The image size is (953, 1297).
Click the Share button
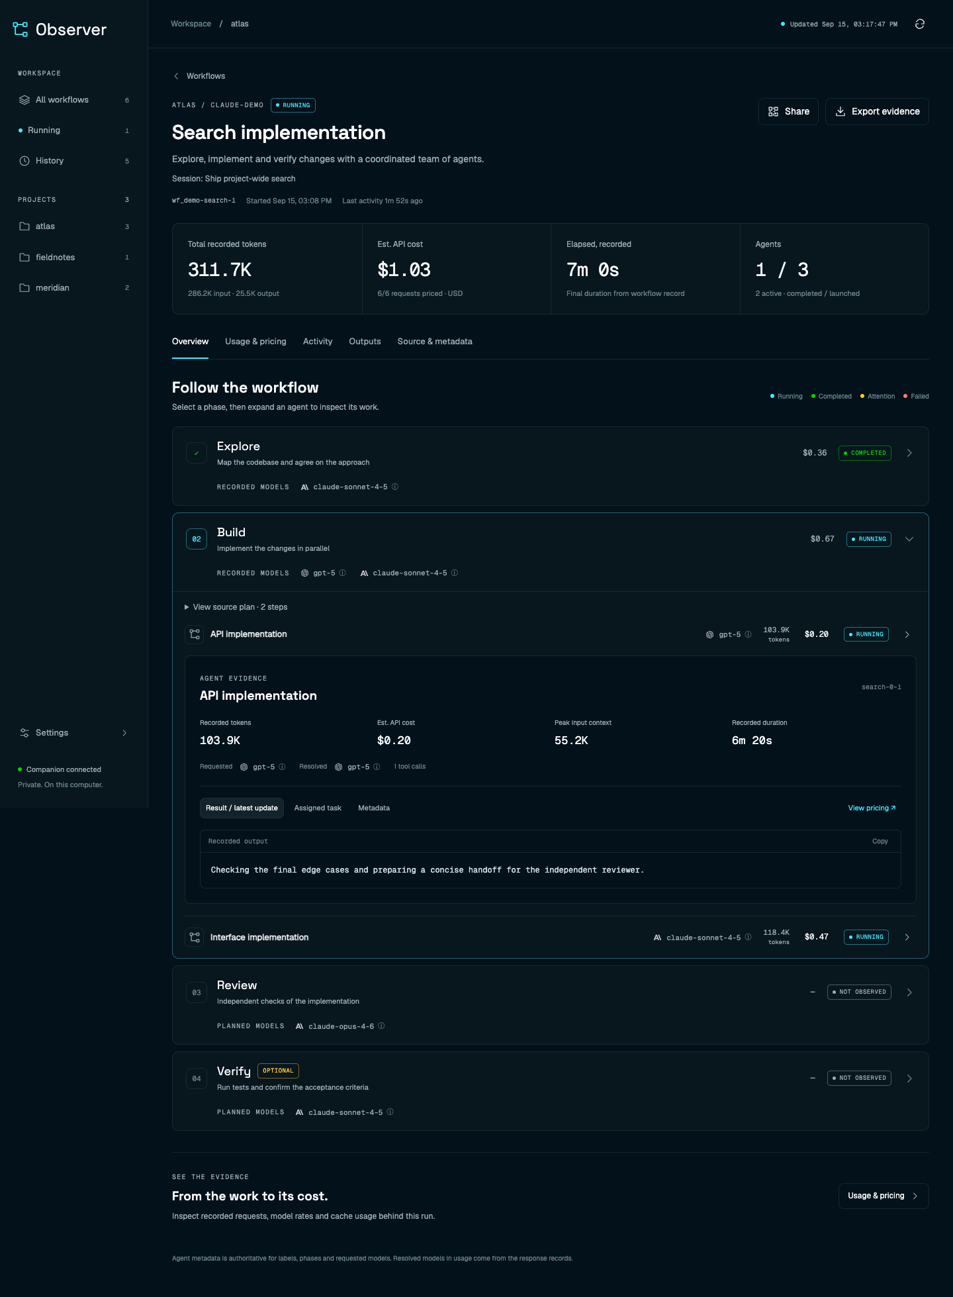click(x=788, y=111)
